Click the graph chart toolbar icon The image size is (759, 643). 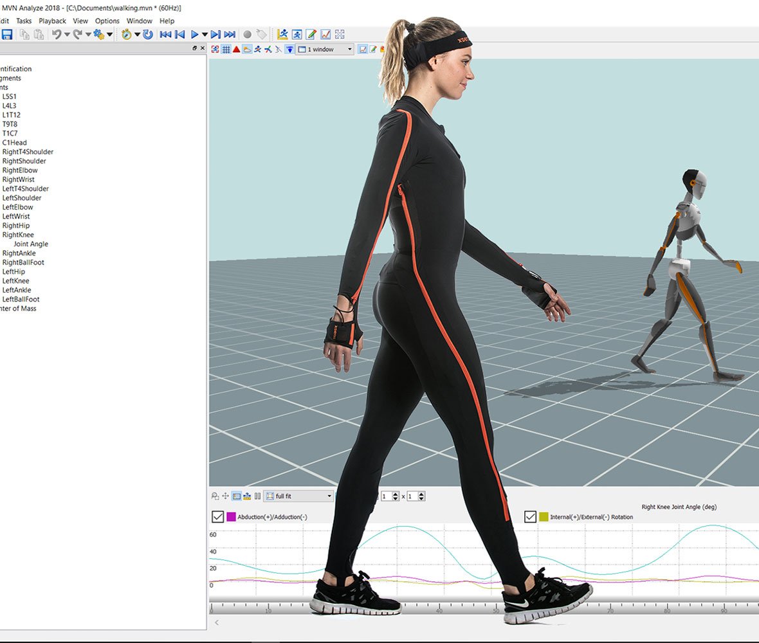pyautogui.click(x=325, y=35)
